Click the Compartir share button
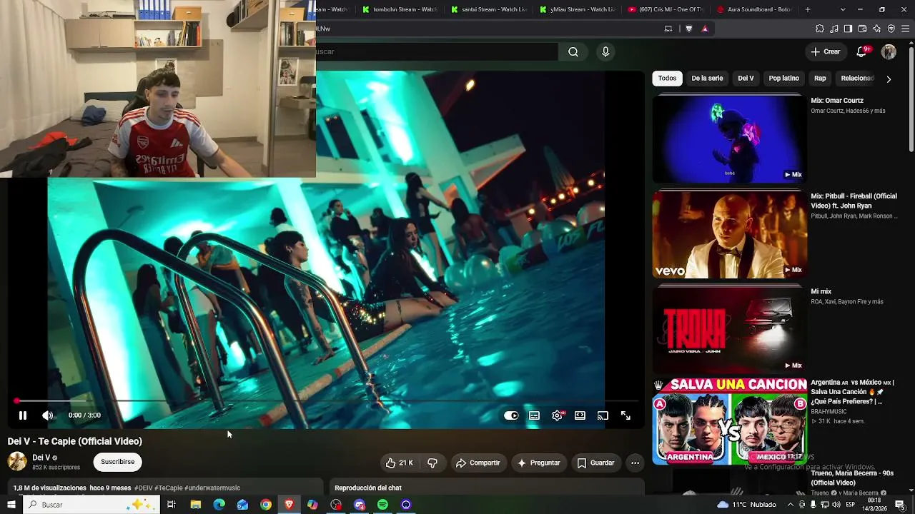 tap(478, 463)
